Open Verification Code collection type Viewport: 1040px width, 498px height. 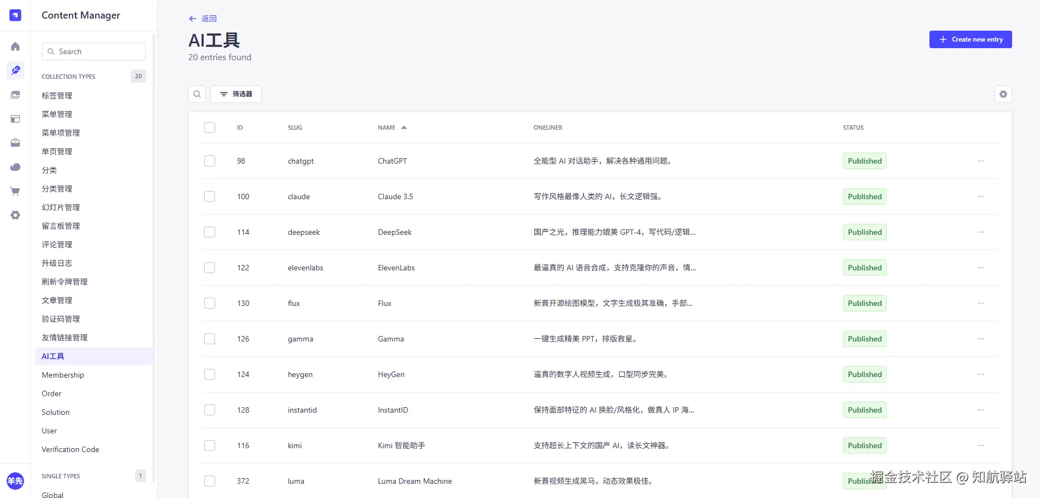(71, 449)
